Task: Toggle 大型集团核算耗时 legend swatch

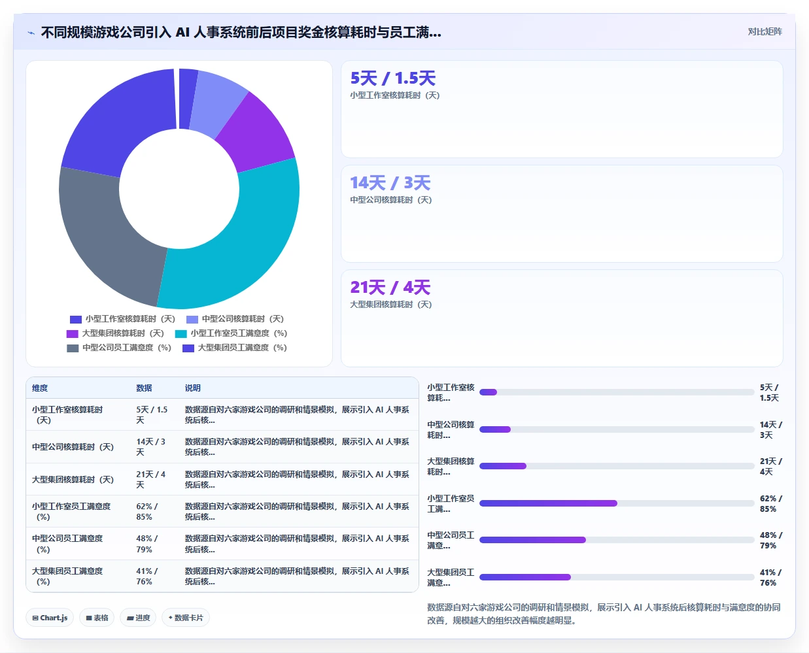Action: click(x=72, y=333)
